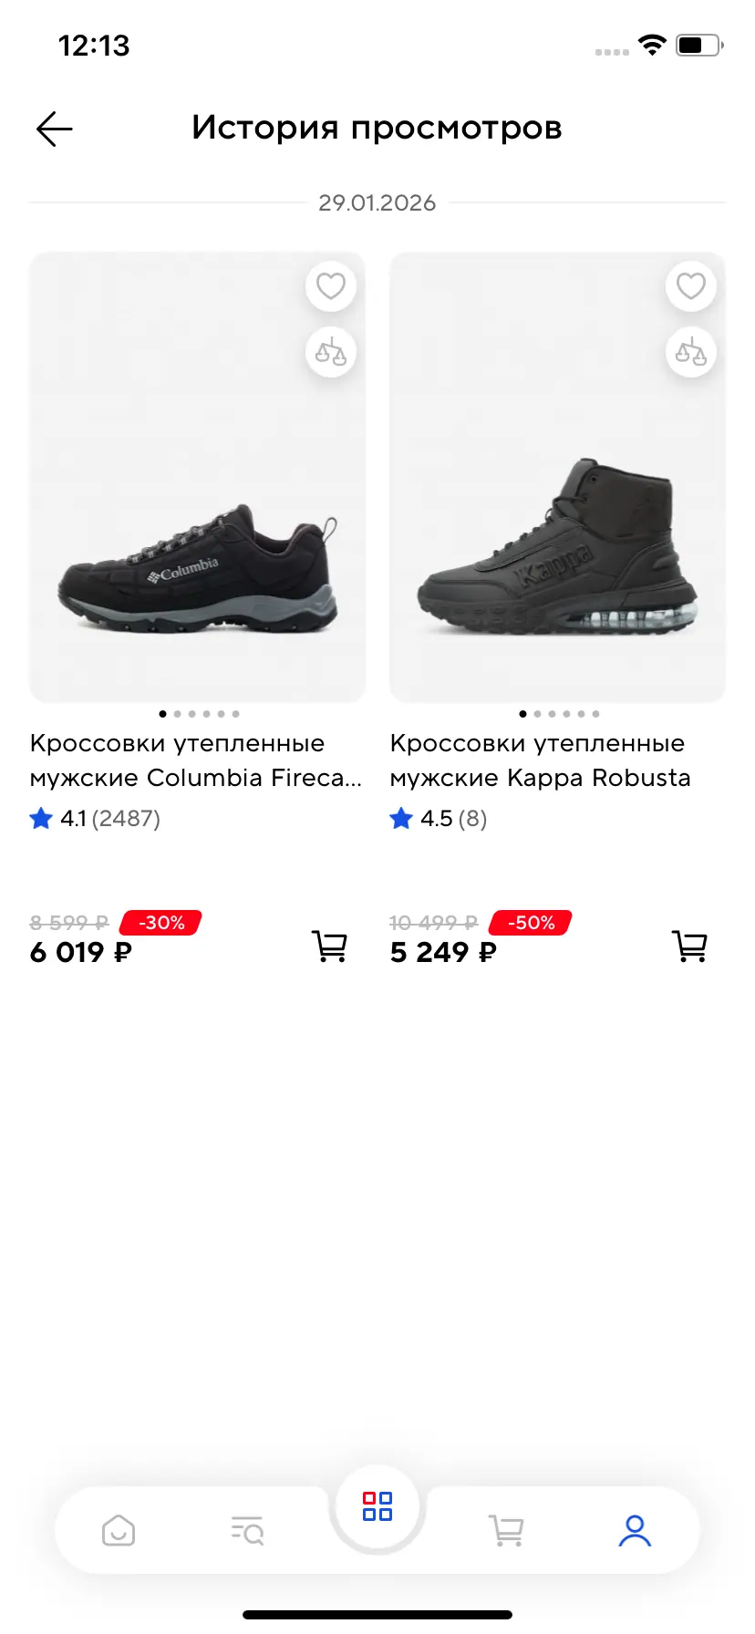Add Columbia sneakers to cart

pos(329,946)
